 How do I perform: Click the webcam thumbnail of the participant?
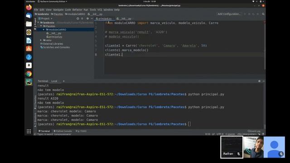[x=253, y=147]
